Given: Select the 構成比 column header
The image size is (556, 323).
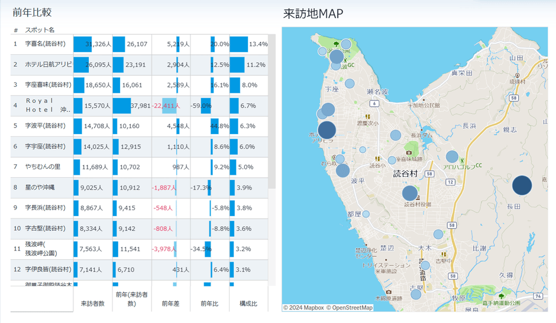Looking at the screenshot, I should [x=248, y=303].
